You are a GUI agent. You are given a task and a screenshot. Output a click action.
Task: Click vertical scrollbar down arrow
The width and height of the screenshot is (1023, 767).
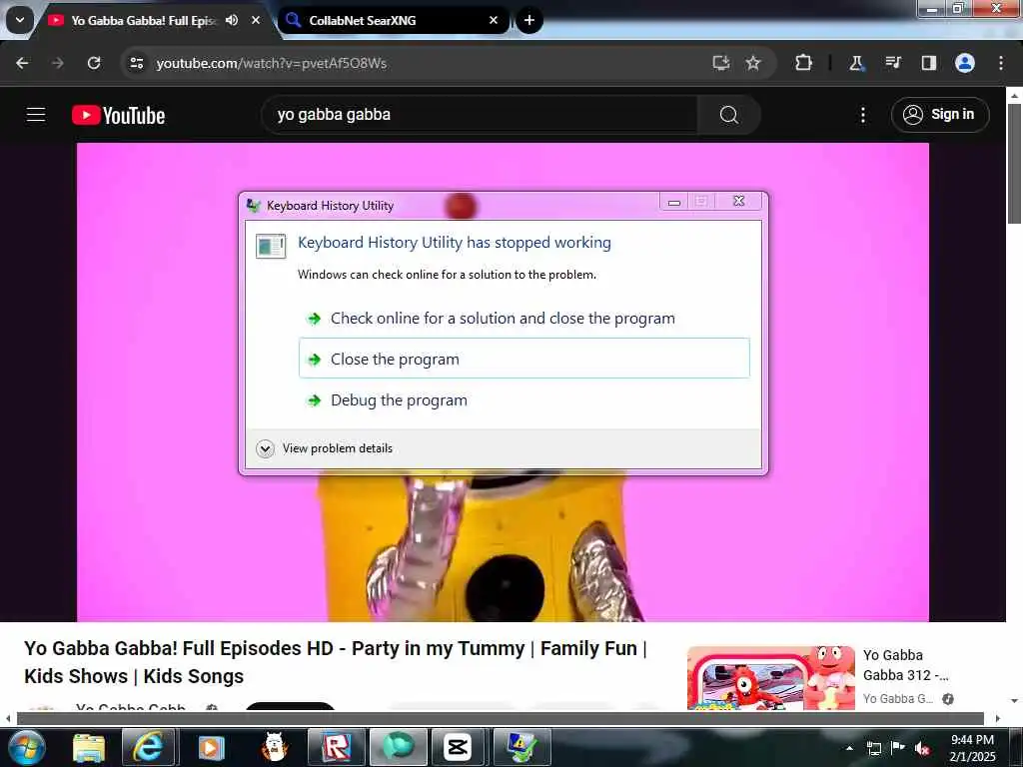point(1014,701)
